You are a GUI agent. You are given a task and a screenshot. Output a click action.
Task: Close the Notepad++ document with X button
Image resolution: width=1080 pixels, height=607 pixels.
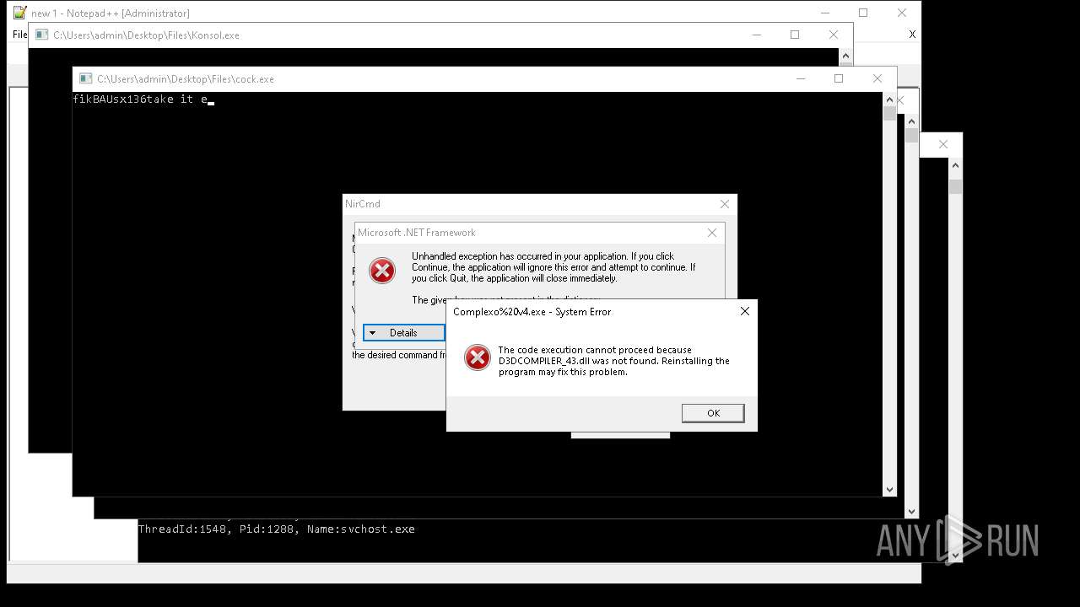coord(911,35)
